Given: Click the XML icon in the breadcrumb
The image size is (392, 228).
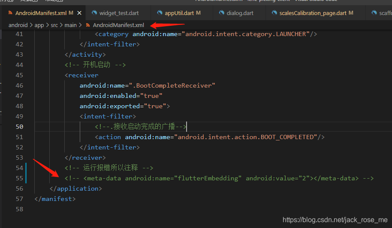Looking at the screenshot, I should tap(88, 25).
